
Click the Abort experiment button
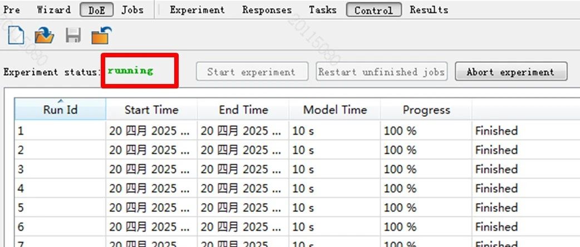(511, 71)
